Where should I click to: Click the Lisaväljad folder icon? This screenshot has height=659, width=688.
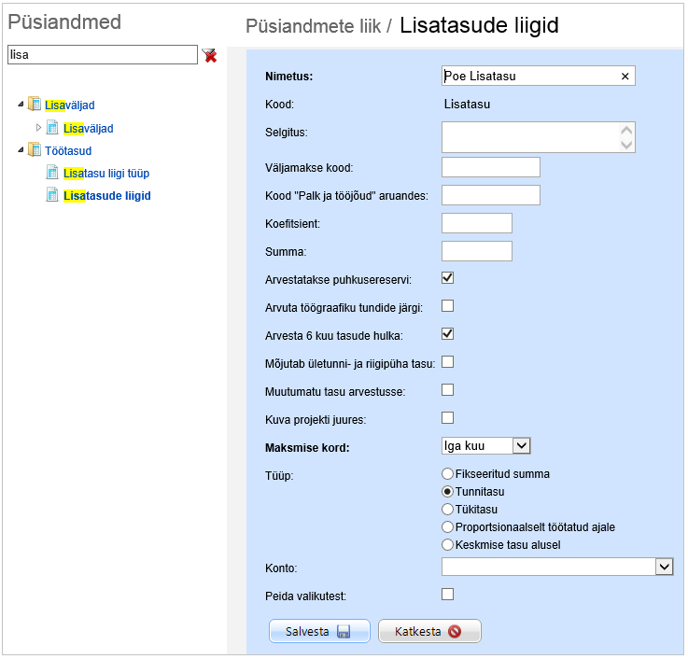[x=35, y=105]
